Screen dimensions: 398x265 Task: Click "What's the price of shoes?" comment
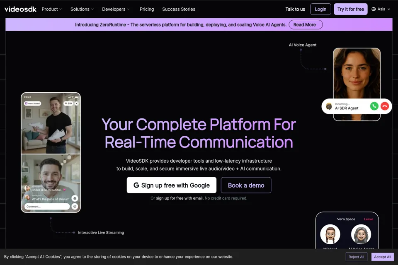(50, 199)
